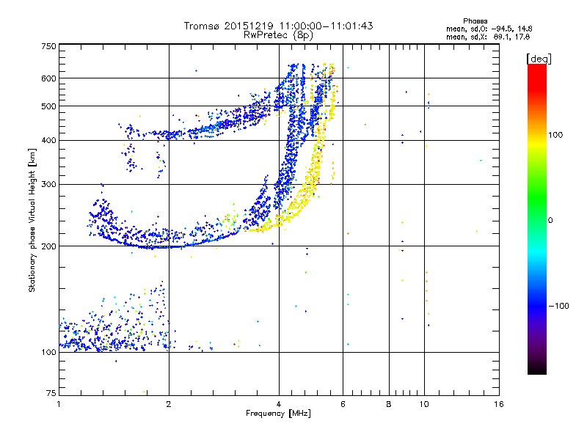Click the x-axis tick label '2'
Screen dimensions: 587x440
(x=169, y=404)
